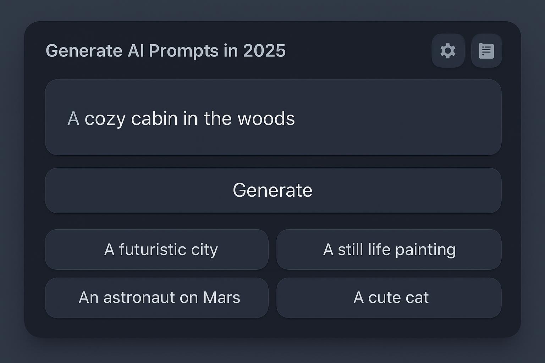The width and height of the screenshot is (545, 363).
Task: Start generation with Generate
Action: [x=272, y=190]
